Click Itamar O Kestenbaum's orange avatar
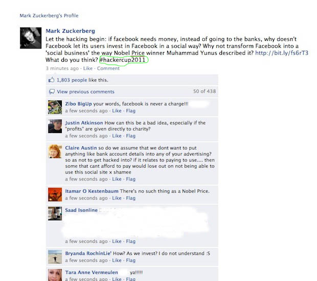Viewport: 317px width, 281px height. click(55, 194)
